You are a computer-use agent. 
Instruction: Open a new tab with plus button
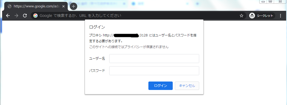73,6
